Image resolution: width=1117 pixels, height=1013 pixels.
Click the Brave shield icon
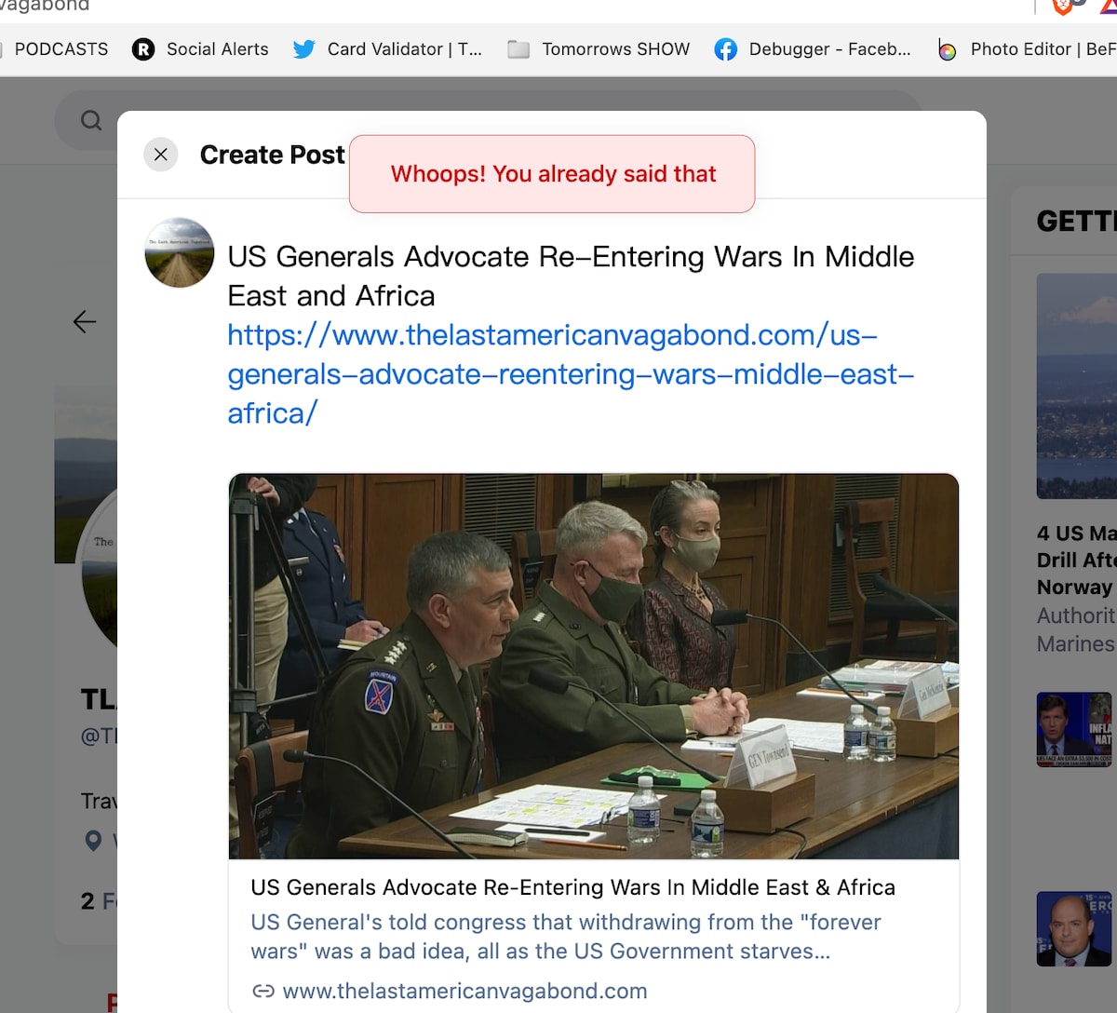click(1062, 7)
